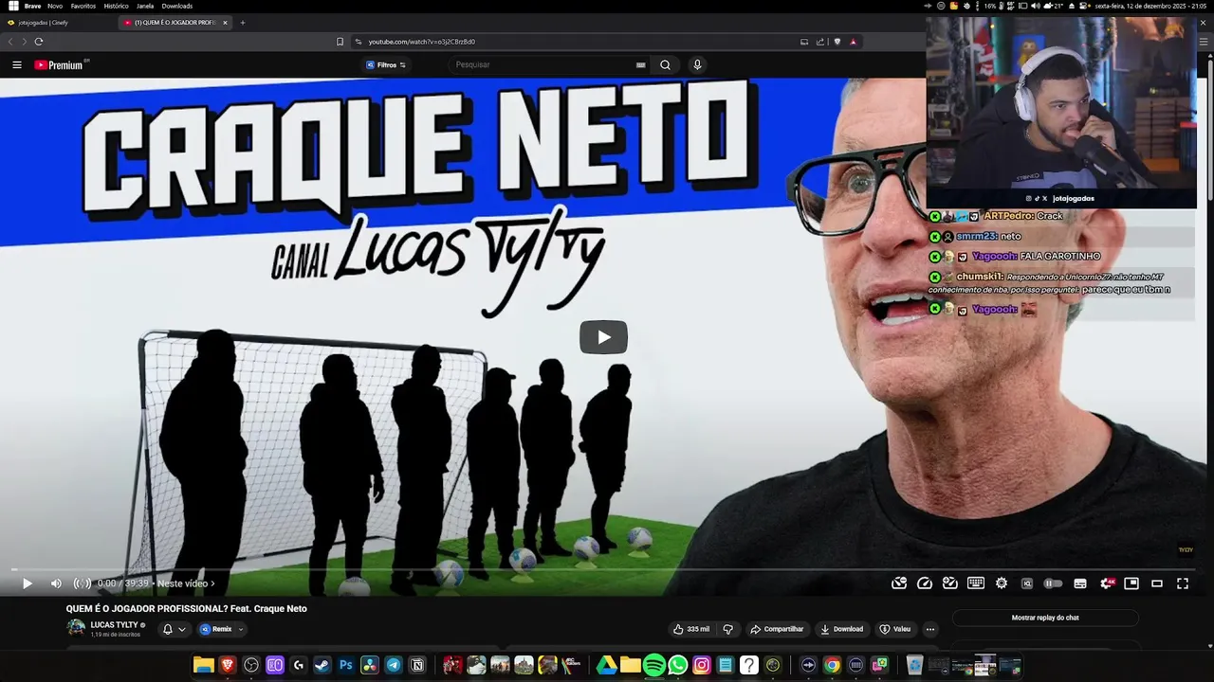Dislike the video with thumbs down
Image resolution: width=1214 pixels, height=682 pixels.
coord(727,629)
